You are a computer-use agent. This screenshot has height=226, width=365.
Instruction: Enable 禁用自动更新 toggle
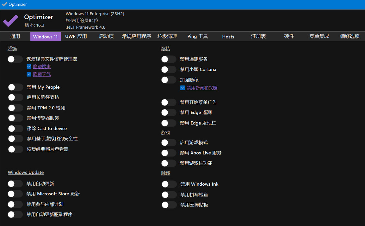tap(15, 184)
